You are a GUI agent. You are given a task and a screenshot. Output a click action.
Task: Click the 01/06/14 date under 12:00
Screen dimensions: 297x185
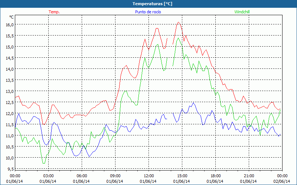[x=148, y=181]
